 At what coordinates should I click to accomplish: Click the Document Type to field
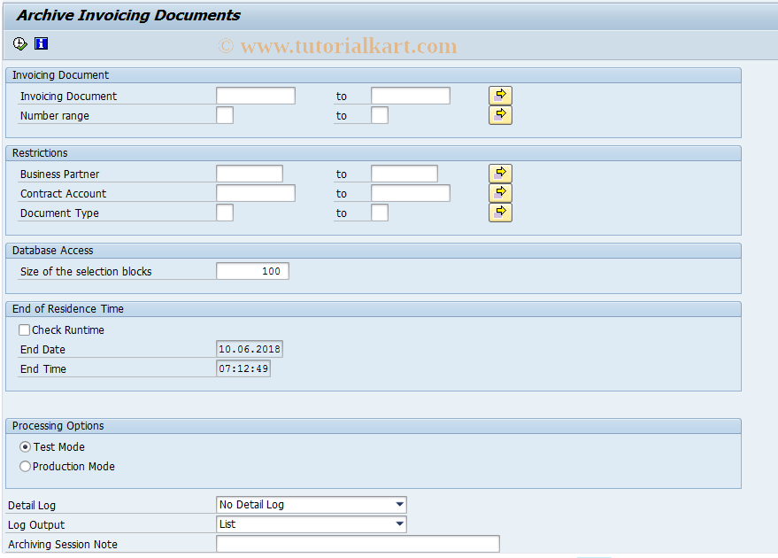click(x=380, y=213)
